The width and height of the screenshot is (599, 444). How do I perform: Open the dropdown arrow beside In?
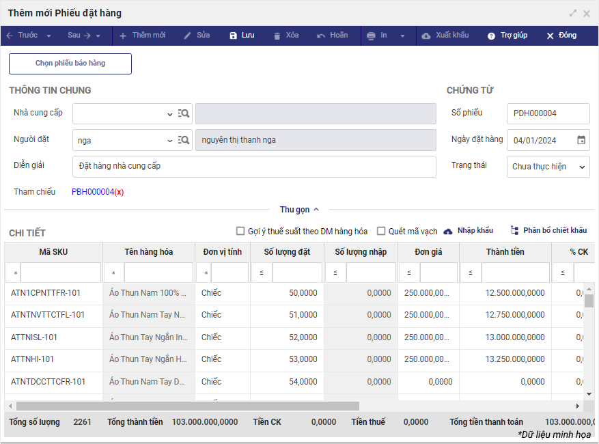[402, 36]
